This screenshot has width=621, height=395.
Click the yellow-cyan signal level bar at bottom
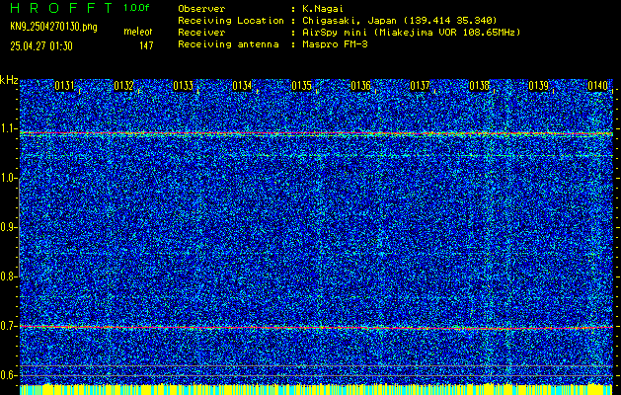(316, 389)
